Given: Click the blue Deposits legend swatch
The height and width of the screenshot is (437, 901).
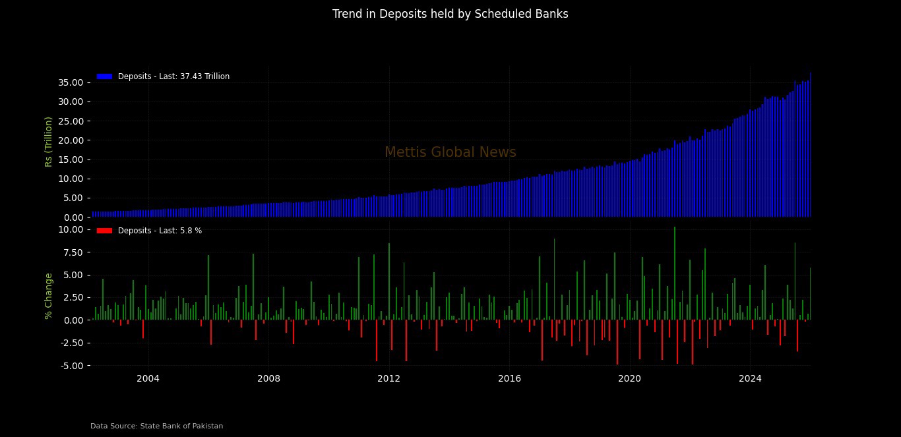Looking at the screenshot, I should 104,76.
